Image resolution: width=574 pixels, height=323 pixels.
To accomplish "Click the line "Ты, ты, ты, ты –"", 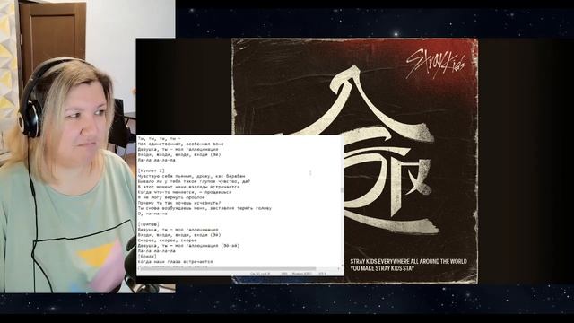I will 159,139.
